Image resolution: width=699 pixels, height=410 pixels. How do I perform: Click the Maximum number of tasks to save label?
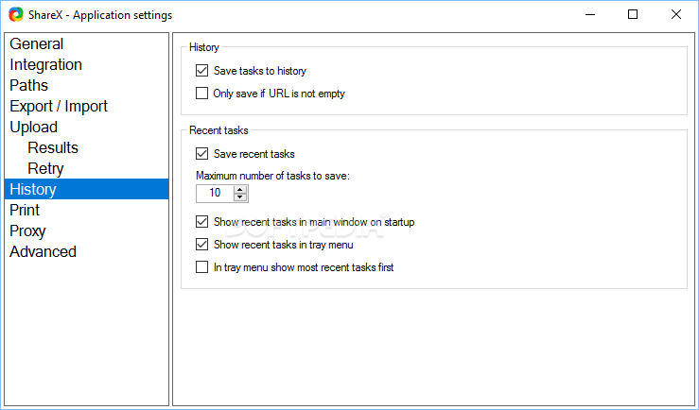[x=272, y=176]
